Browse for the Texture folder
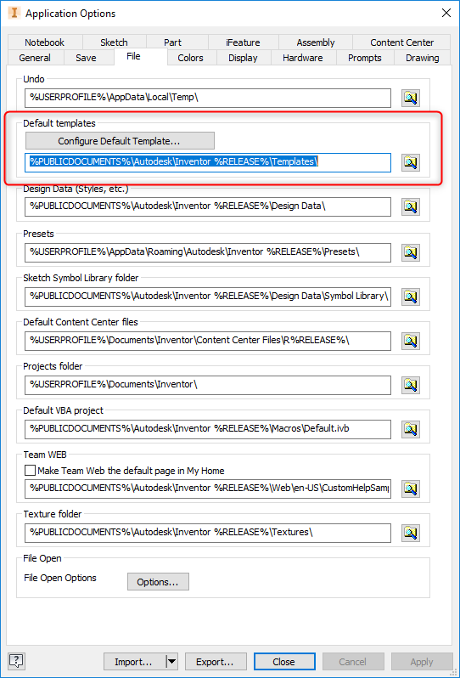460x678 pixels. pos(410,533)
